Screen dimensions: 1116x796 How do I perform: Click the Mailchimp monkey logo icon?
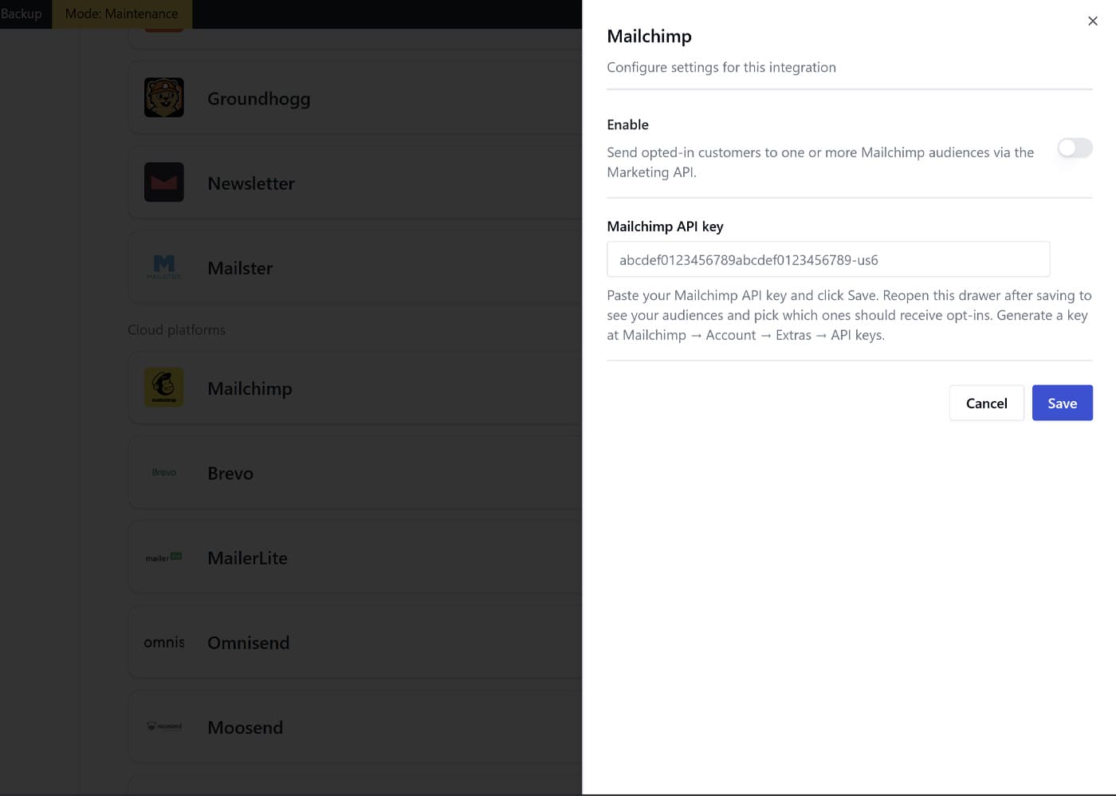(163, 387)
